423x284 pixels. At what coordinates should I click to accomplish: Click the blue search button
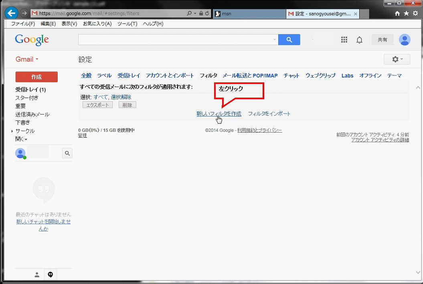click(x=289, y=39)
